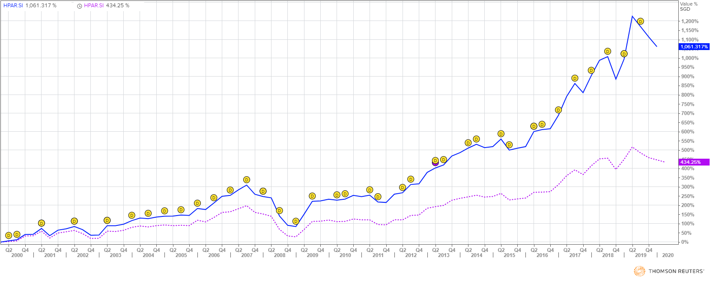
Task: Click the purple 434.25% value tag
Action: 694,162
